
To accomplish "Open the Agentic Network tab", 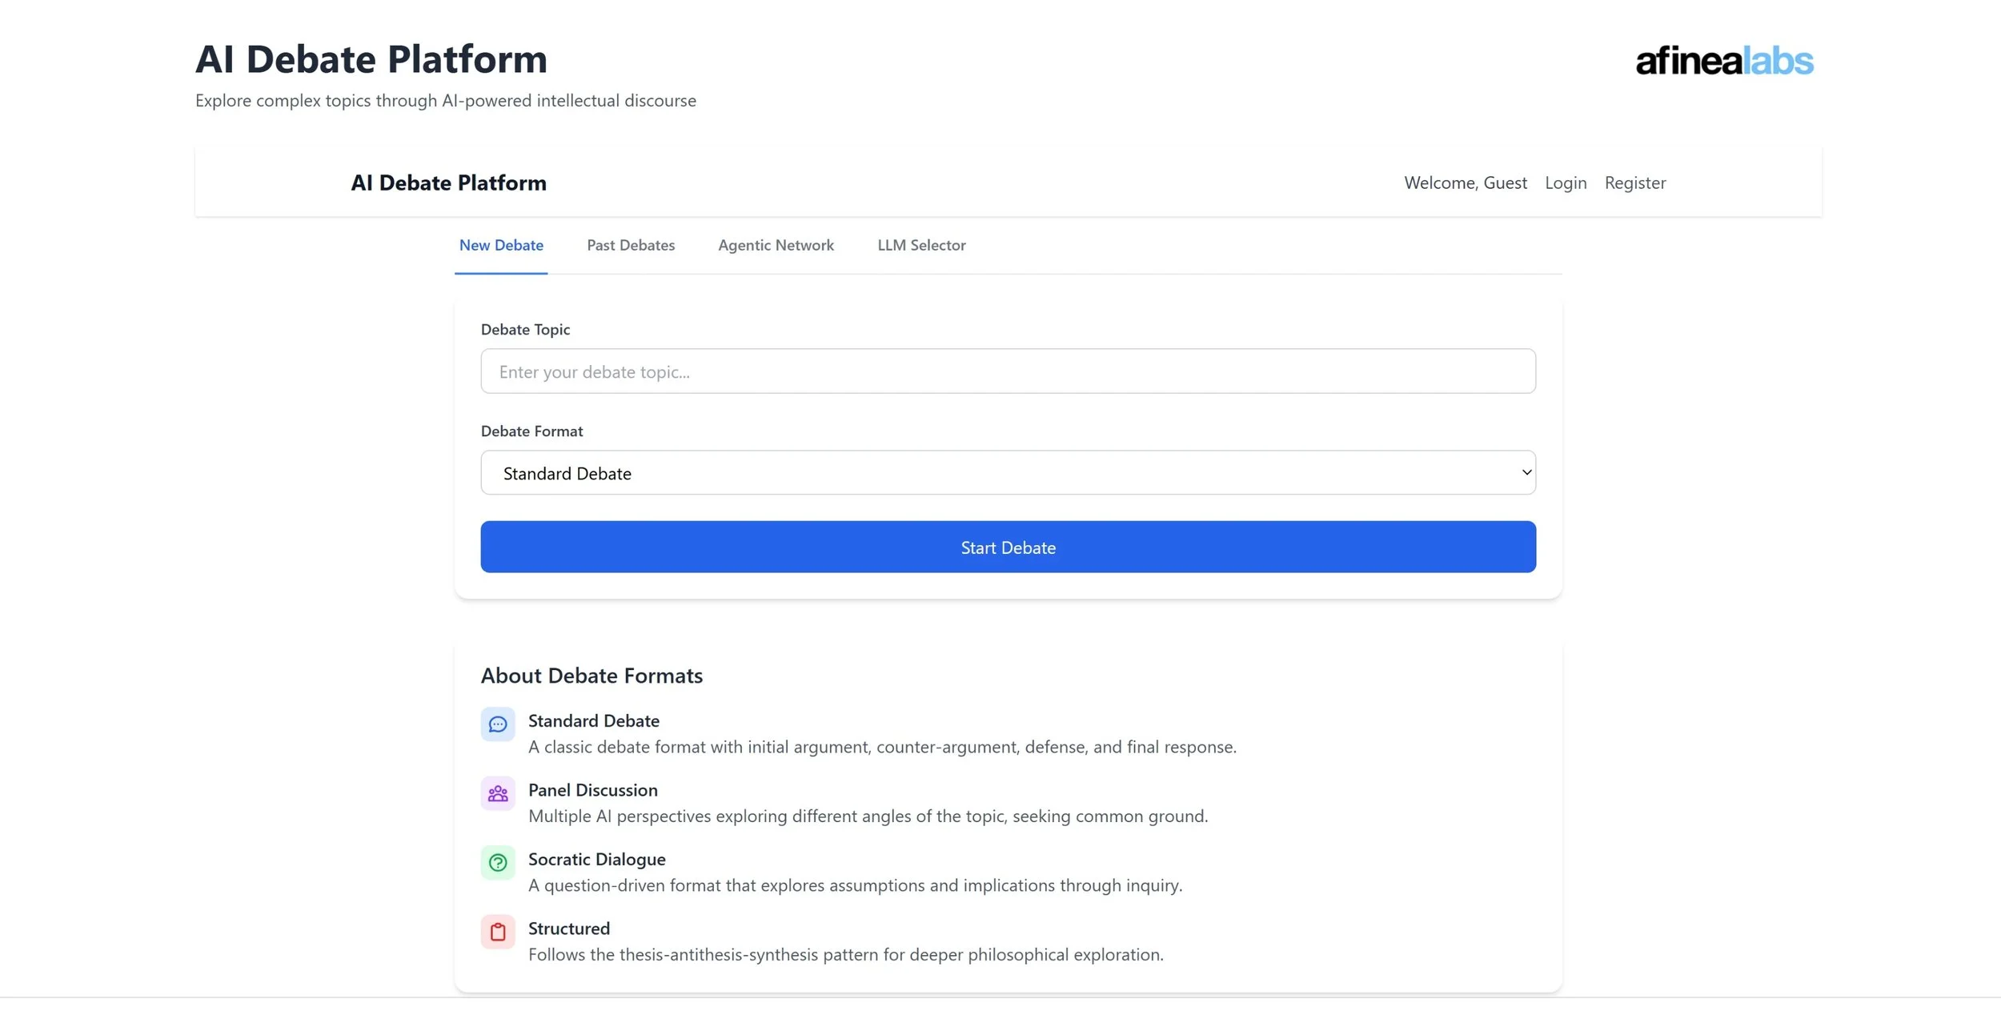I will click(x=775, y=245).
